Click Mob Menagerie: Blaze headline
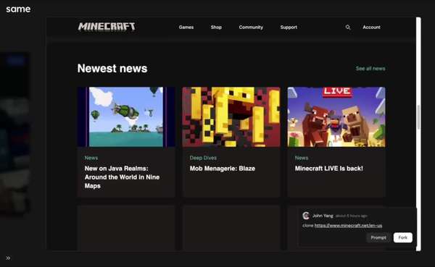Viewport: 435px width, 267px height. [x=223, y=169]
